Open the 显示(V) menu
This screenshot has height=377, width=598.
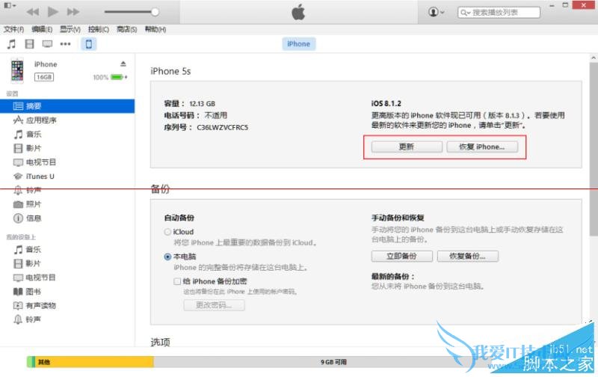(x=70, y=29)
